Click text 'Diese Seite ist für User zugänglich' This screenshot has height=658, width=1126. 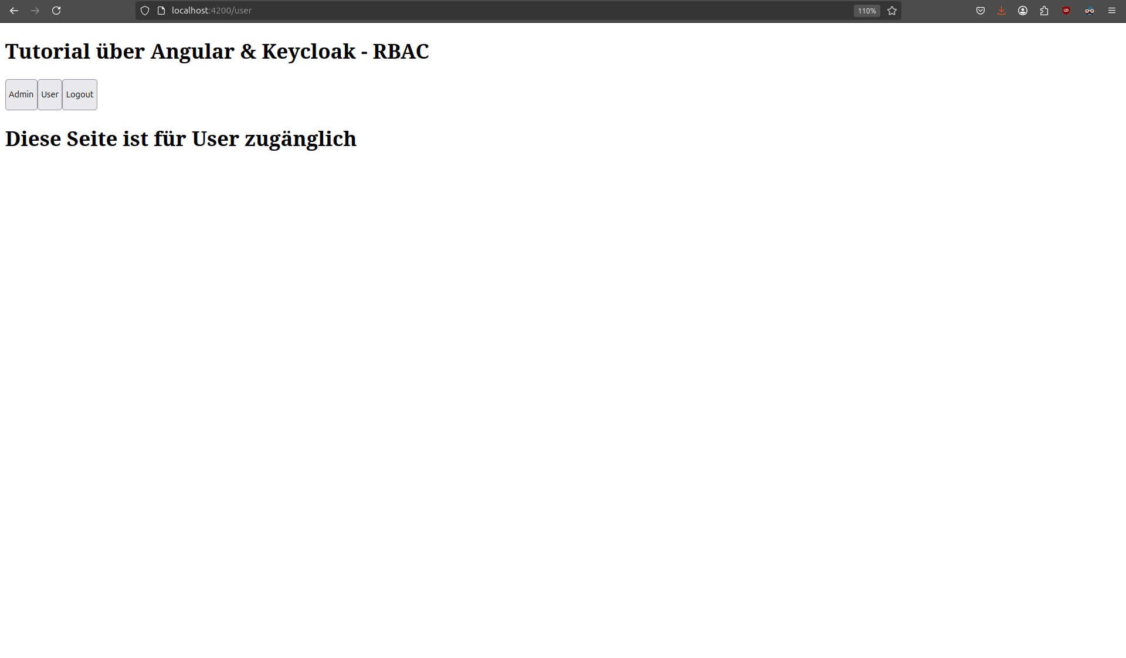[x=181, y=139]
